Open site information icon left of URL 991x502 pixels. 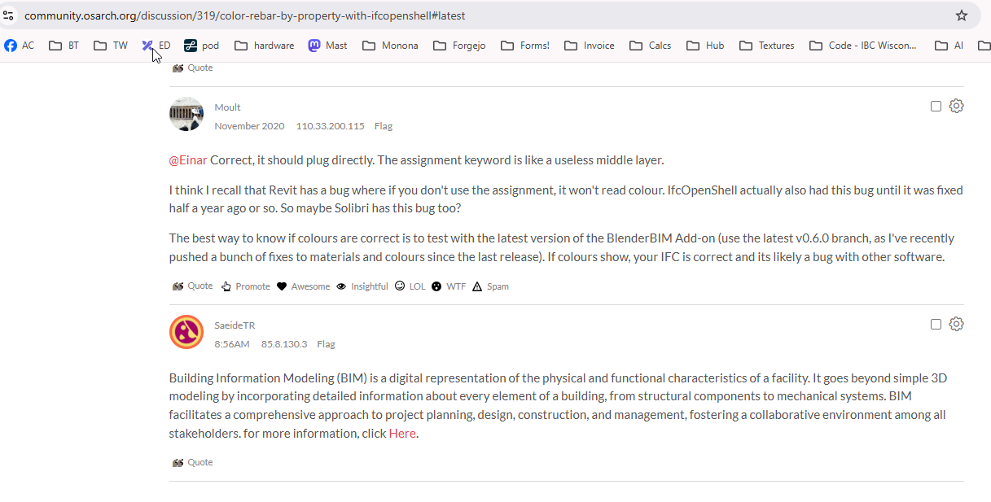[9, 15]
